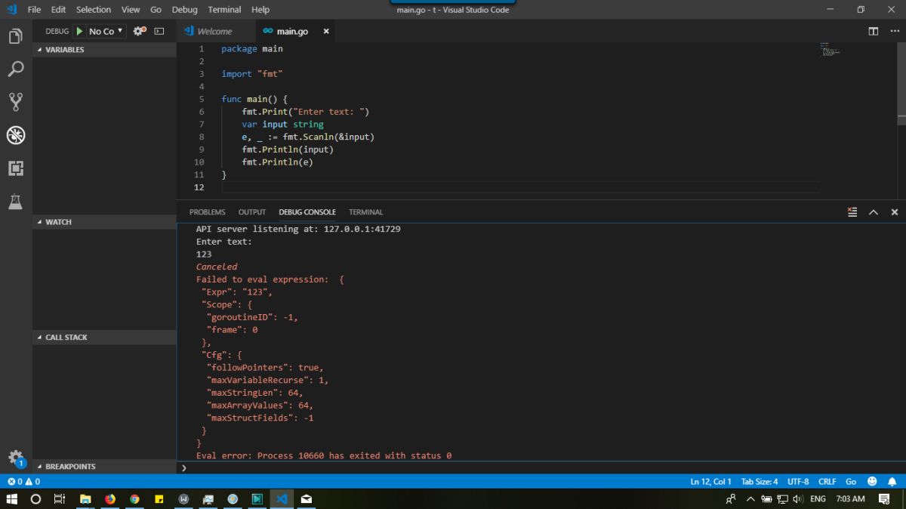The image size is (906, 509).
Task: Open the feedback smiley in status bar
Action: click(x=872, y=481)
